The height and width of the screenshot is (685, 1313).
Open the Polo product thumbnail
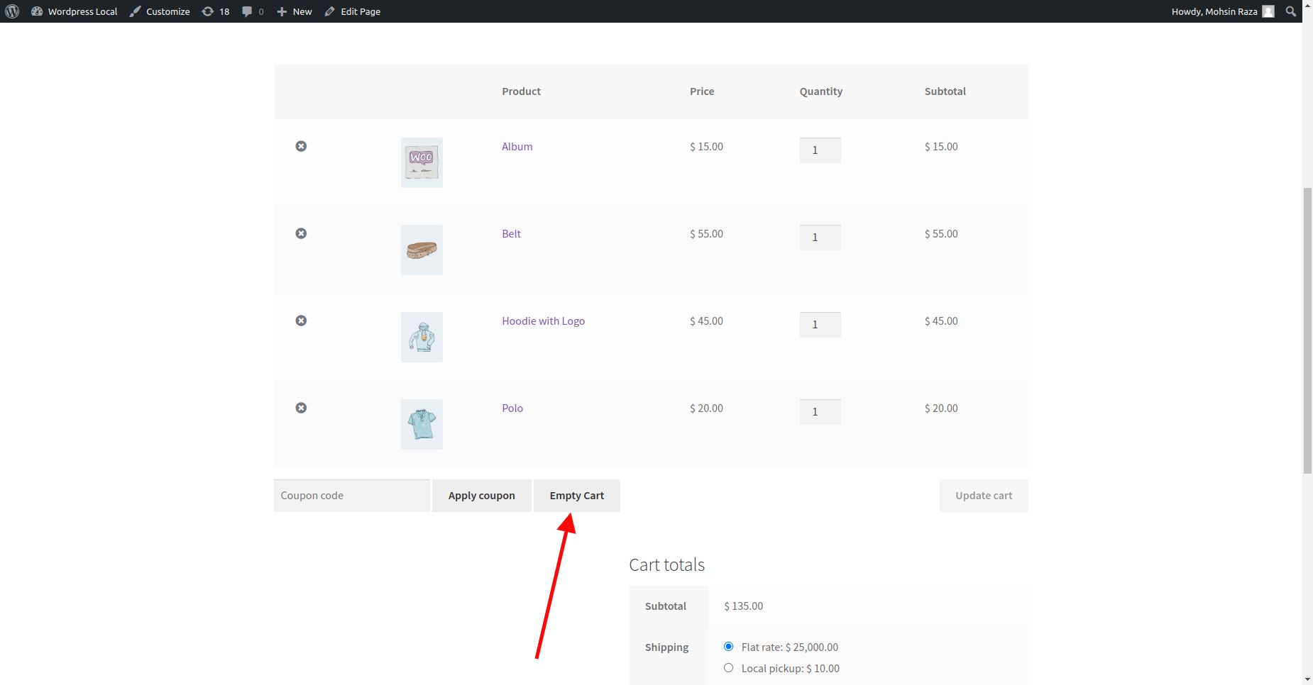(422, 424)
